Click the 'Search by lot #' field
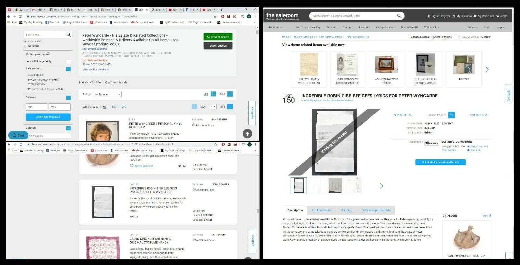The image size is (520, 265). (x=437, y=115)
